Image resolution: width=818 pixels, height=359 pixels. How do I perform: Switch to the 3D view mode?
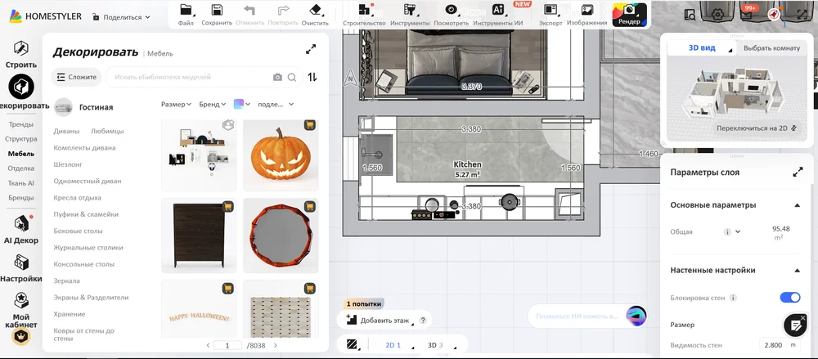point(434,345)
